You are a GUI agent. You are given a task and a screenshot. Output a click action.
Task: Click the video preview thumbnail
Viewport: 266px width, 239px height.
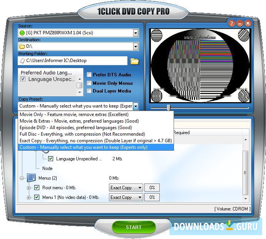coord(200,66)
